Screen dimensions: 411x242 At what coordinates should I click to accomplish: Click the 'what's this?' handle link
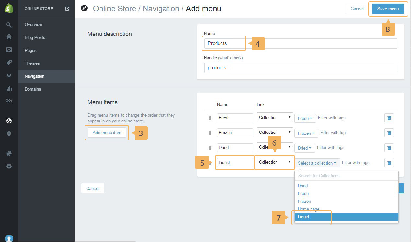tap(230, 58)
